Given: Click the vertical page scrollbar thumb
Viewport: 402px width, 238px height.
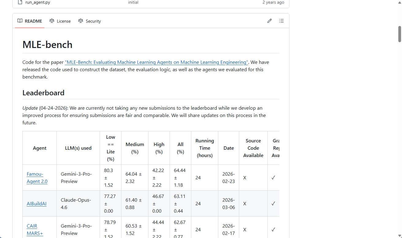Looking at the screenshot, I should pos(400,34).
